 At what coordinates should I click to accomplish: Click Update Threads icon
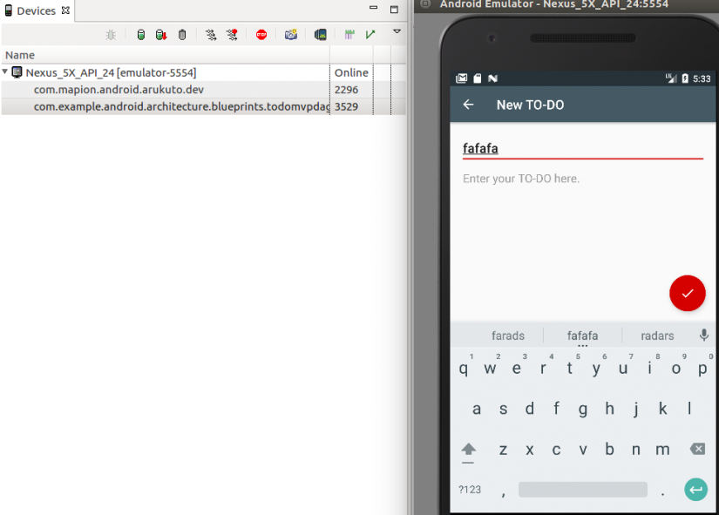pos(211,35)
